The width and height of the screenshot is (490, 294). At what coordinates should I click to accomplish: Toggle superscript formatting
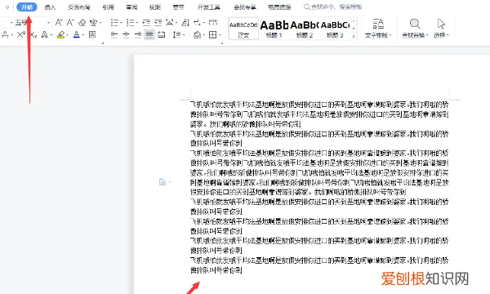pyautogui.click(x=21, y=34)
